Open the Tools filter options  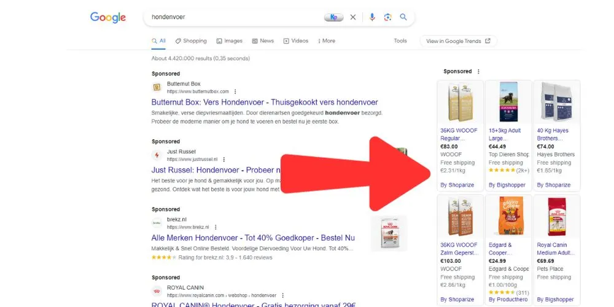400,41
